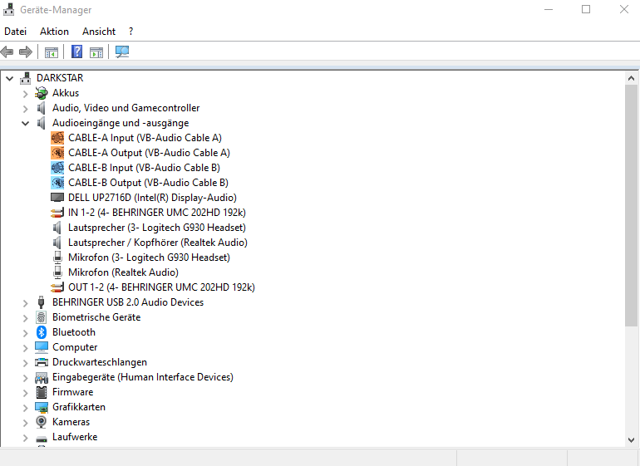
Task: Click the vertical scrollbar thumb
Action: coord(631,205)
